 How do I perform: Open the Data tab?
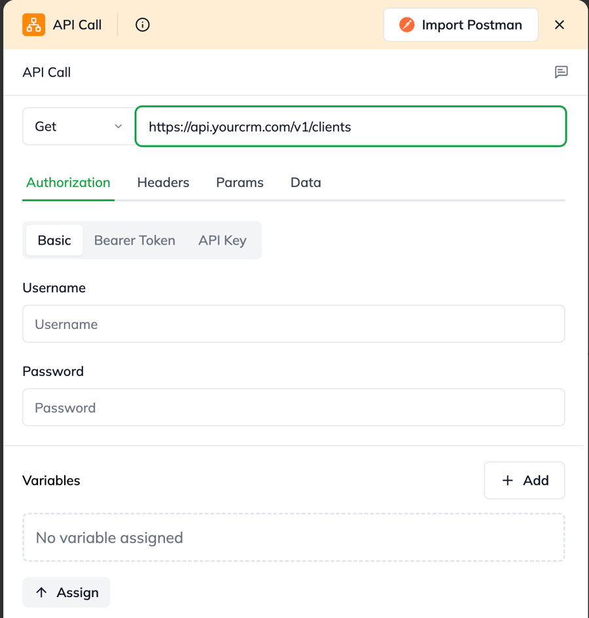(x=306, y=182)
